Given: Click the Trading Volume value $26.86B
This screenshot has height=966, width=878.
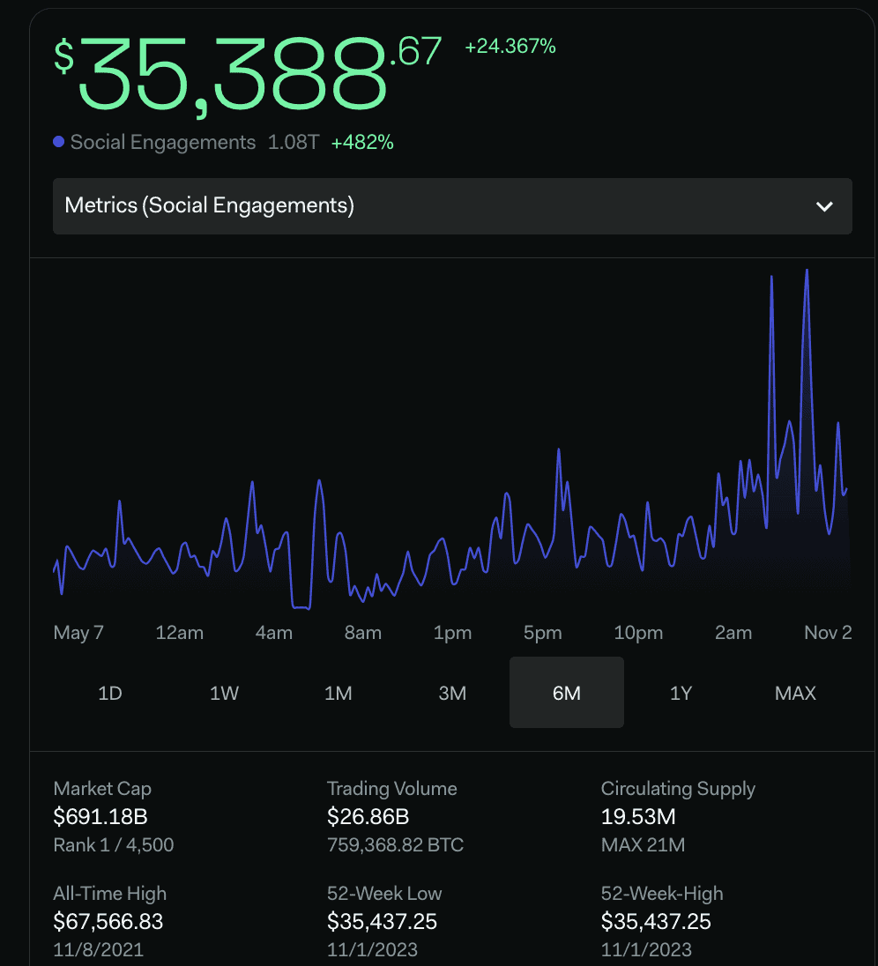Looking at the screenshot, I should pos(368,816).
